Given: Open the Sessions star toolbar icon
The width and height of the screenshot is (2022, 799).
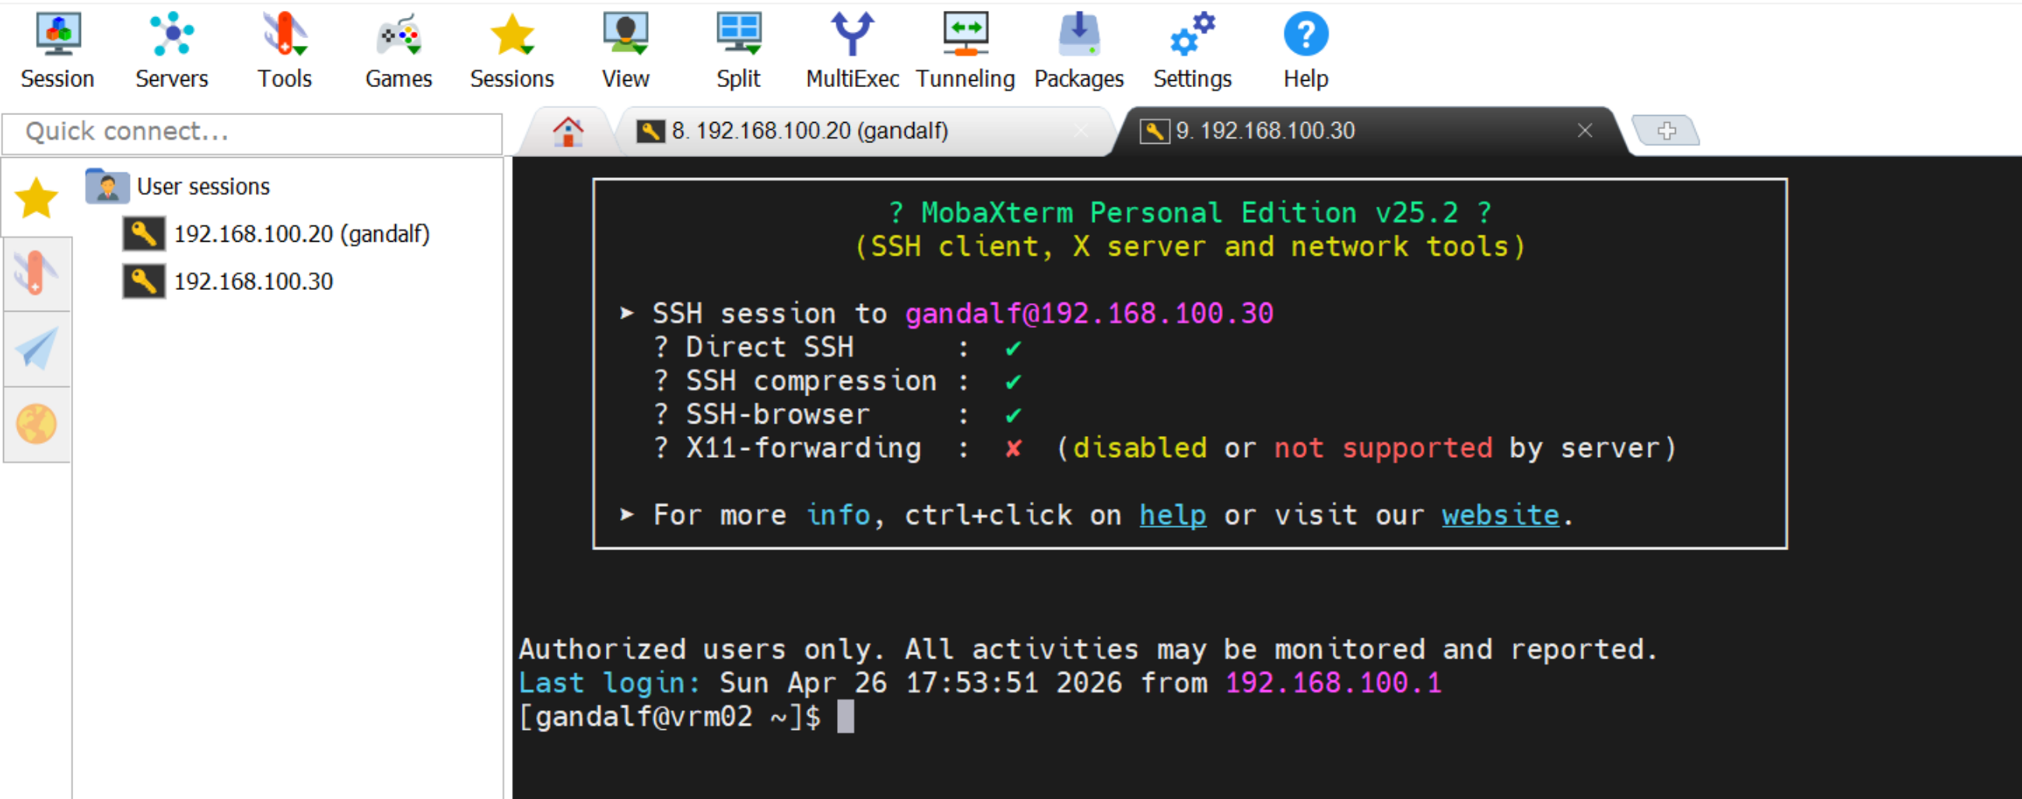Looking at the screenshot, I should pos(512,51).
